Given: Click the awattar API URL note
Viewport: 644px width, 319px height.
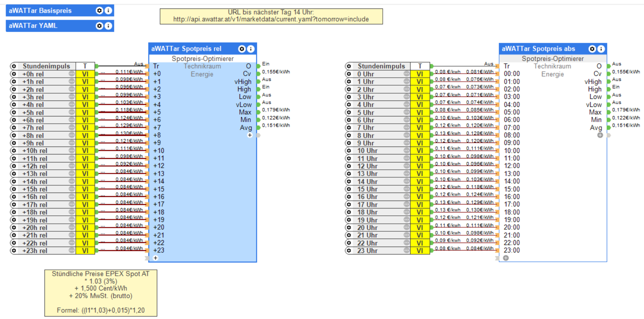Looking at the screenshot, I should [271, 16].
